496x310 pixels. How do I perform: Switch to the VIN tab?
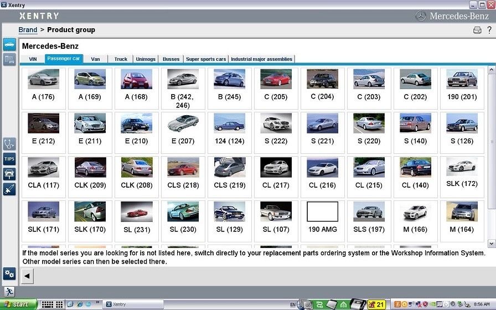33,59
